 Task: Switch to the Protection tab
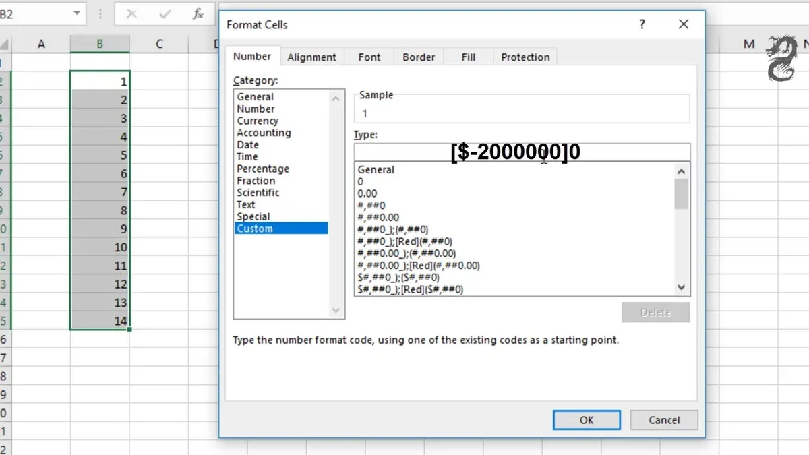point(525,57)
